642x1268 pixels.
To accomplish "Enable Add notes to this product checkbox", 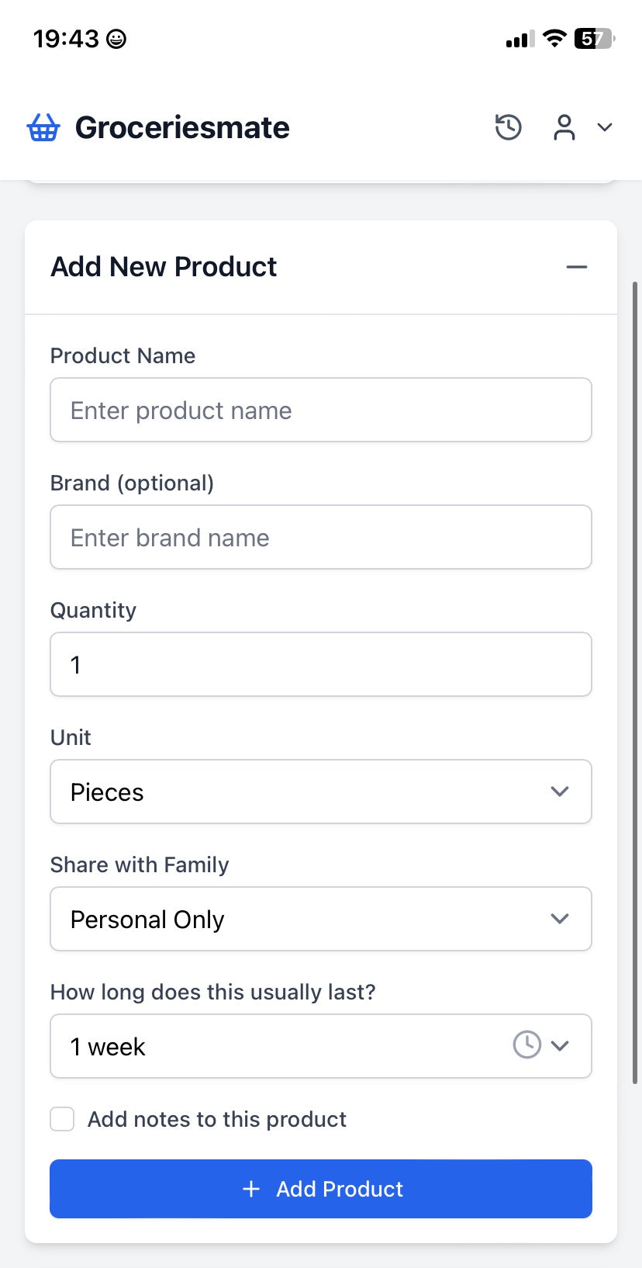I will (62, 1119).
